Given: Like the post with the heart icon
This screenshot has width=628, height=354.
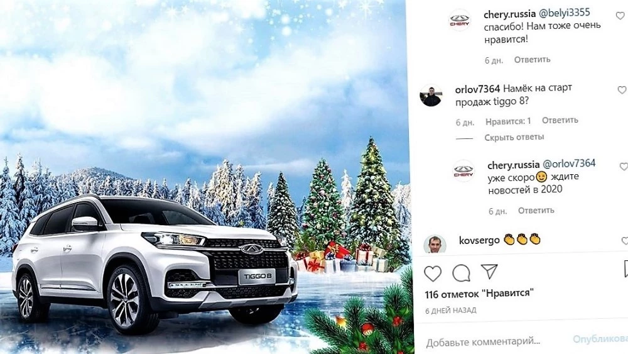Looking at the screenshot, I should (x=433, y=274).
